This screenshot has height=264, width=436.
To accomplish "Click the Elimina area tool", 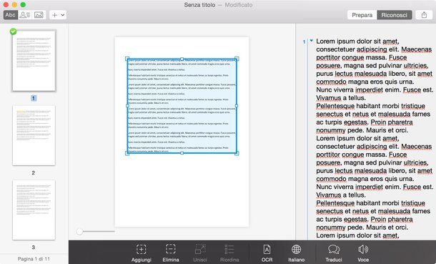I will (170, 253).
